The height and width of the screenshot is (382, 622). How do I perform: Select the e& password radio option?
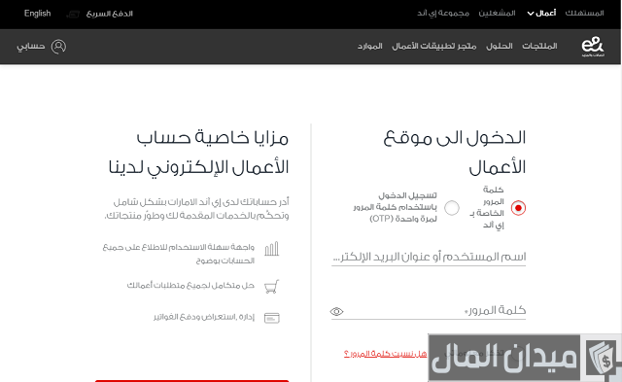[518, 208]
